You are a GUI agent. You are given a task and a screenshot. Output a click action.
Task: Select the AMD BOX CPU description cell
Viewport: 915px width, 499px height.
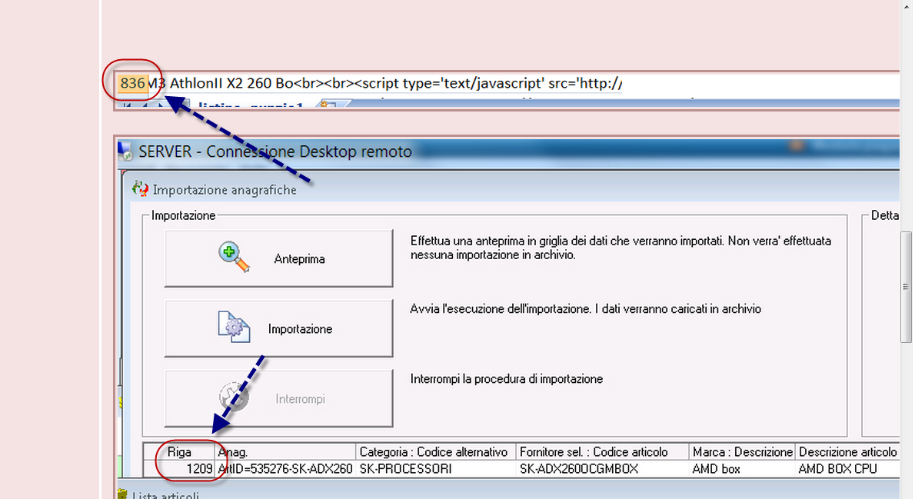[x=847, y=469]
